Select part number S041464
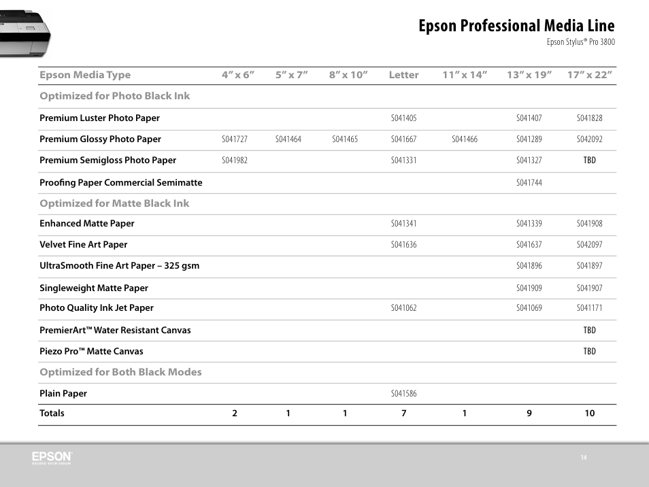This screenshot has height=487, width=649. (x=288, y=139)
